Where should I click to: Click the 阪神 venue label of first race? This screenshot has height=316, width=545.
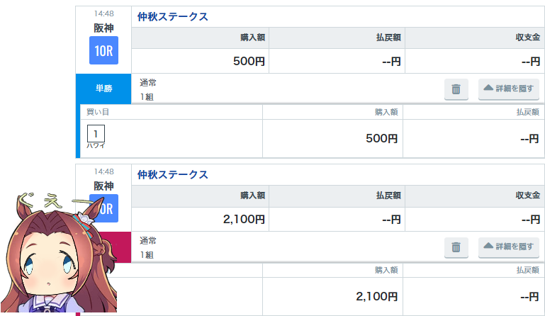(x=103, y=28)
